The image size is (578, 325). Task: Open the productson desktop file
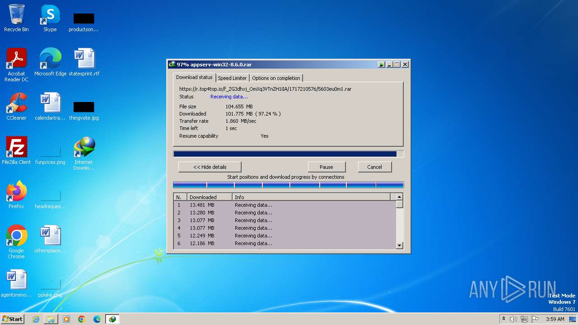(84, 22)
